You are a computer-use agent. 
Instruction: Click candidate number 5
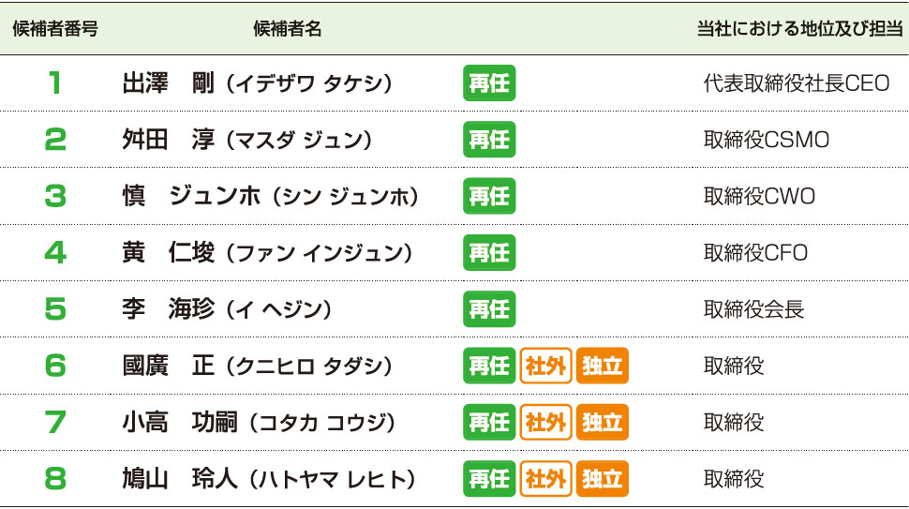[55, 308]
